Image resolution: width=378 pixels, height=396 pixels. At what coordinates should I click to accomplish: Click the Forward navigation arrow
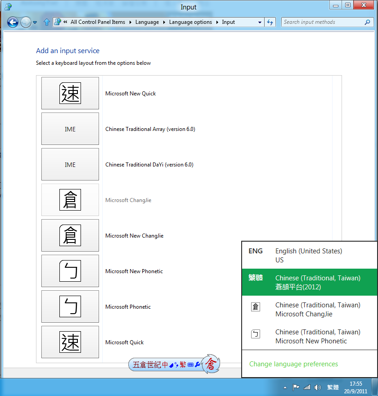[26, 22]
